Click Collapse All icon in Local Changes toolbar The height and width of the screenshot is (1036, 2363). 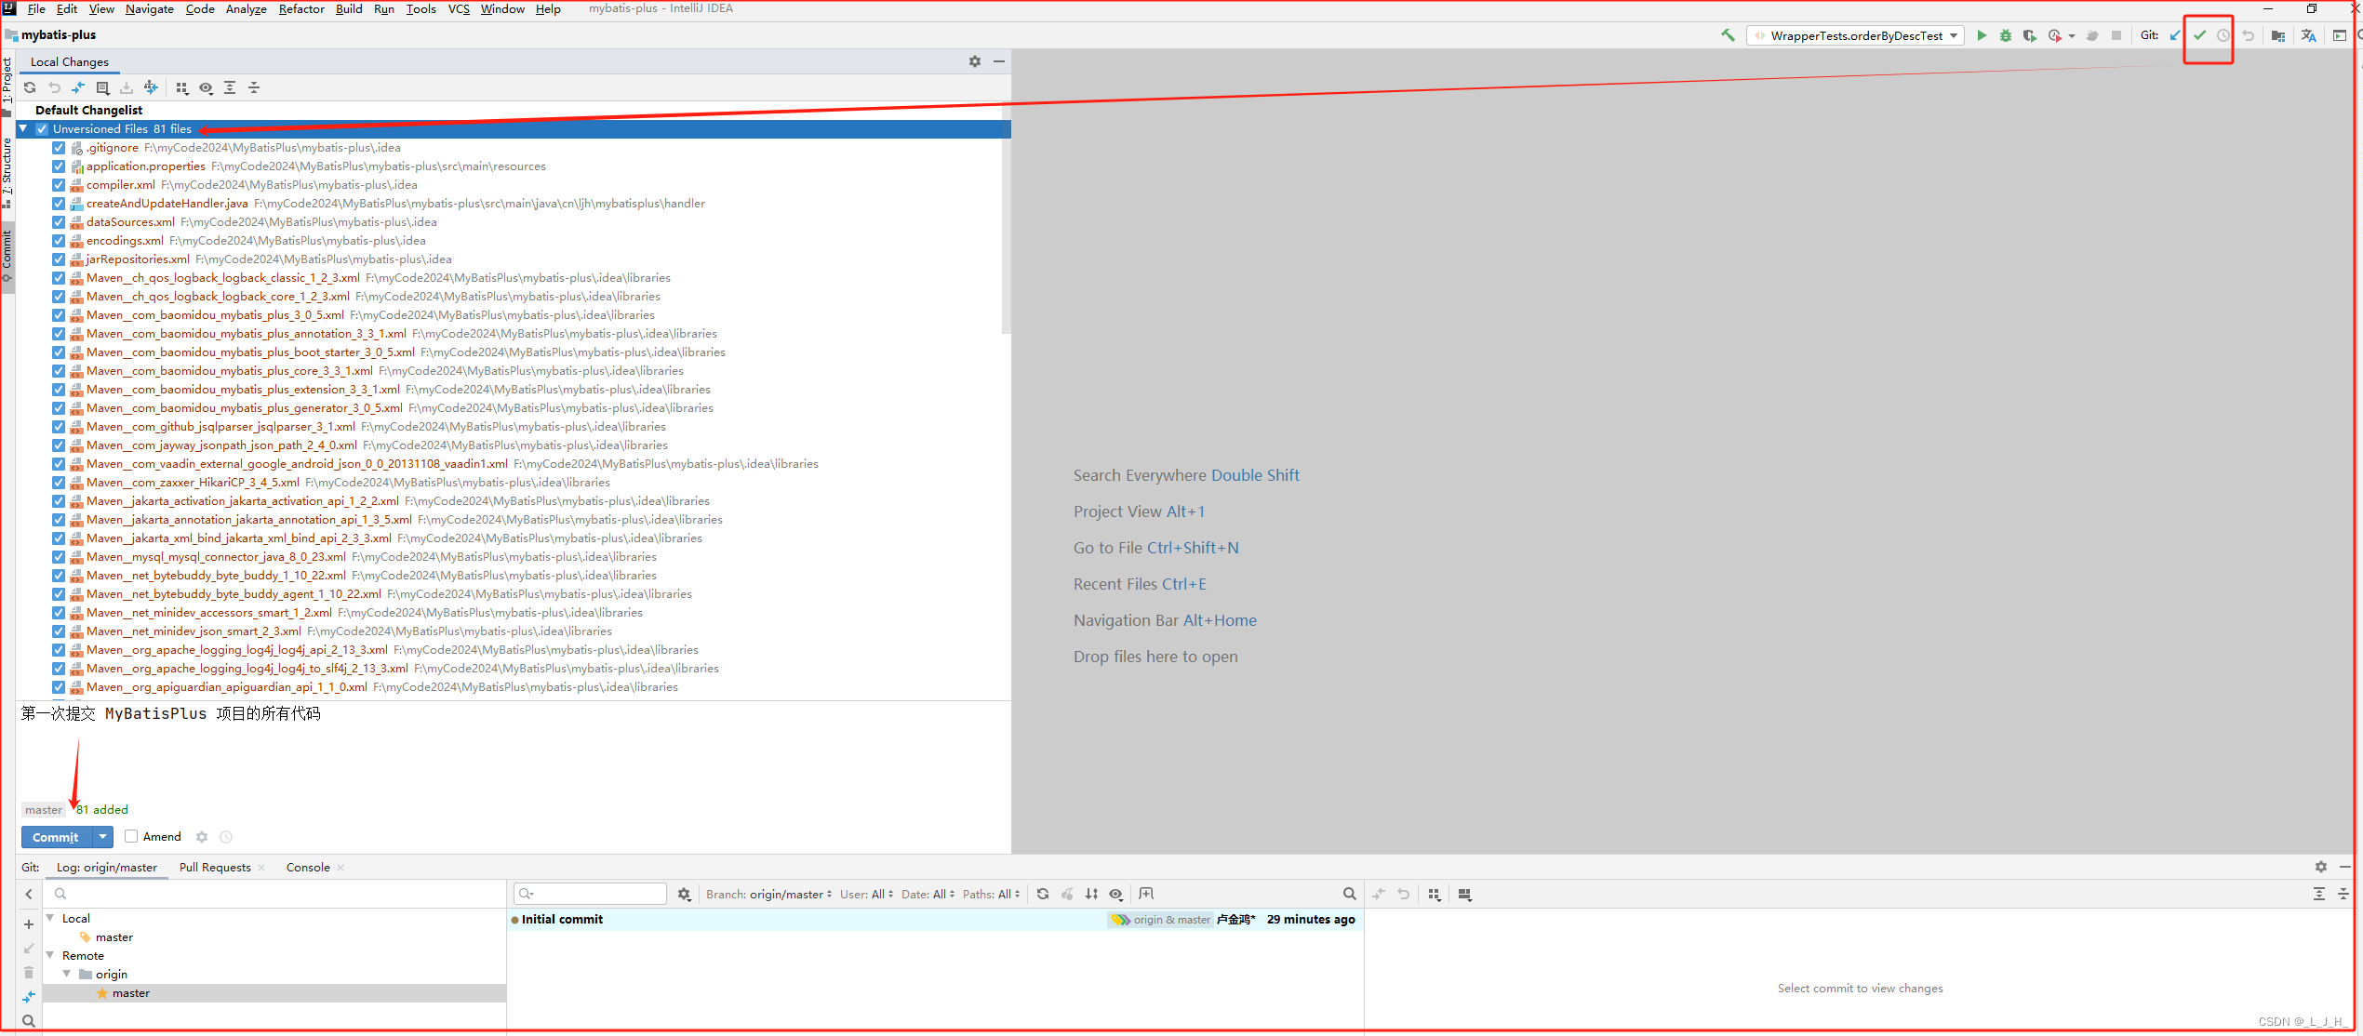tap(254, 87)
